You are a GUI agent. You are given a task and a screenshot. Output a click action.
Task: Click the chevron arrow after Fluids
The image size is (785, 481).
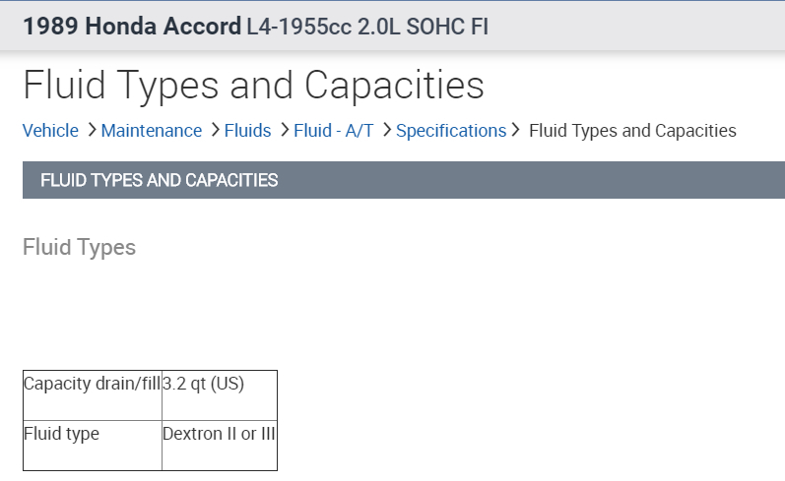tap(283, 130)
